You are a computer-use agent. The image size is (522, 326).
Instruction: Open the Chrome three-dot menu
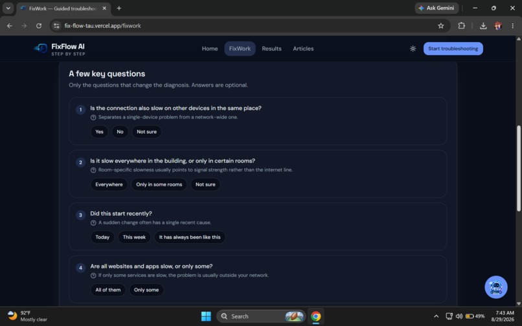click(512, 26)
